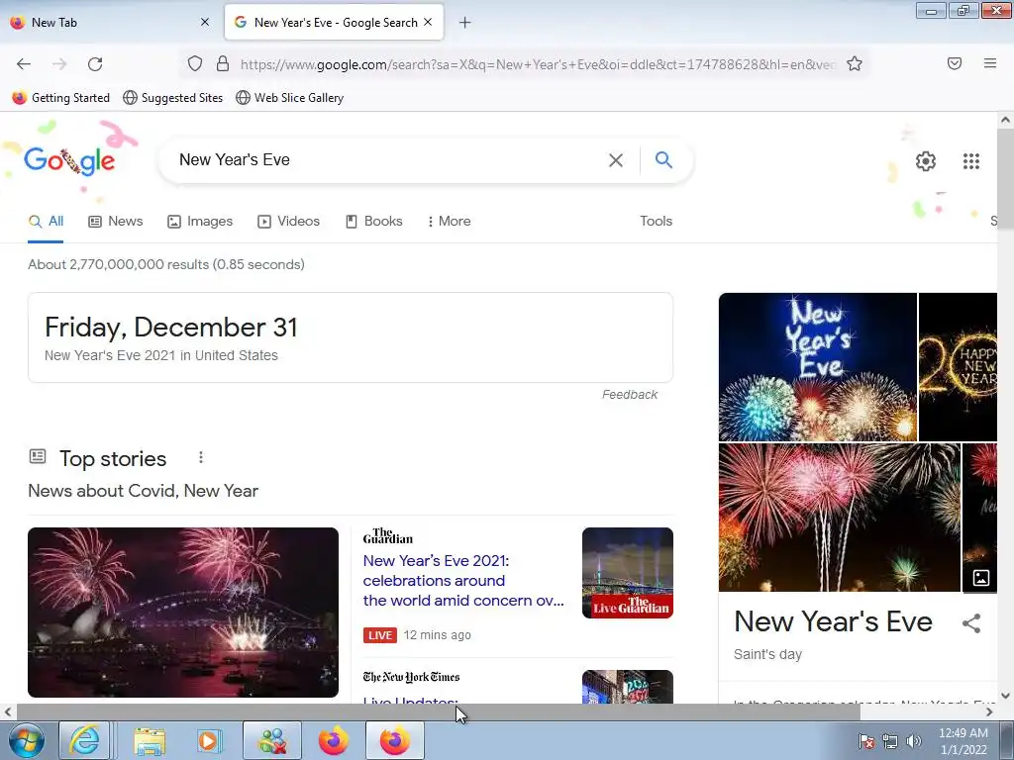Open the Windows Start menu
Image resolution: width=1014 pixels, height=760 pixels.
(26, 740)
